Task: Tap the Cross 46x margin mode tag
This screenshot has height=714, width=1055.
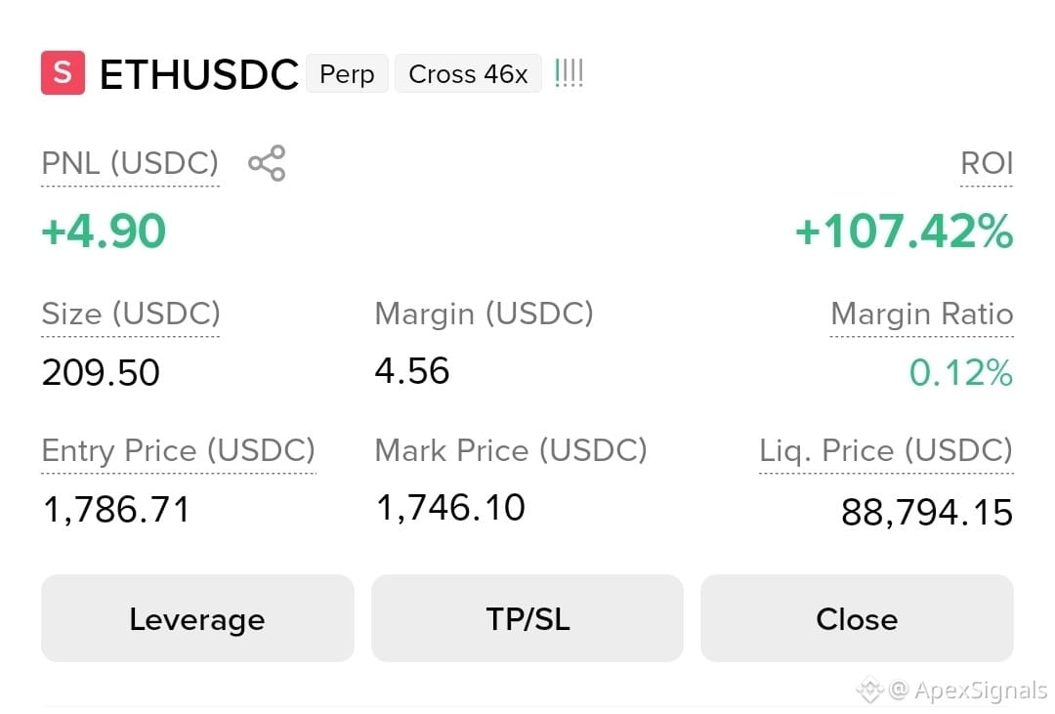Action: 468,73
